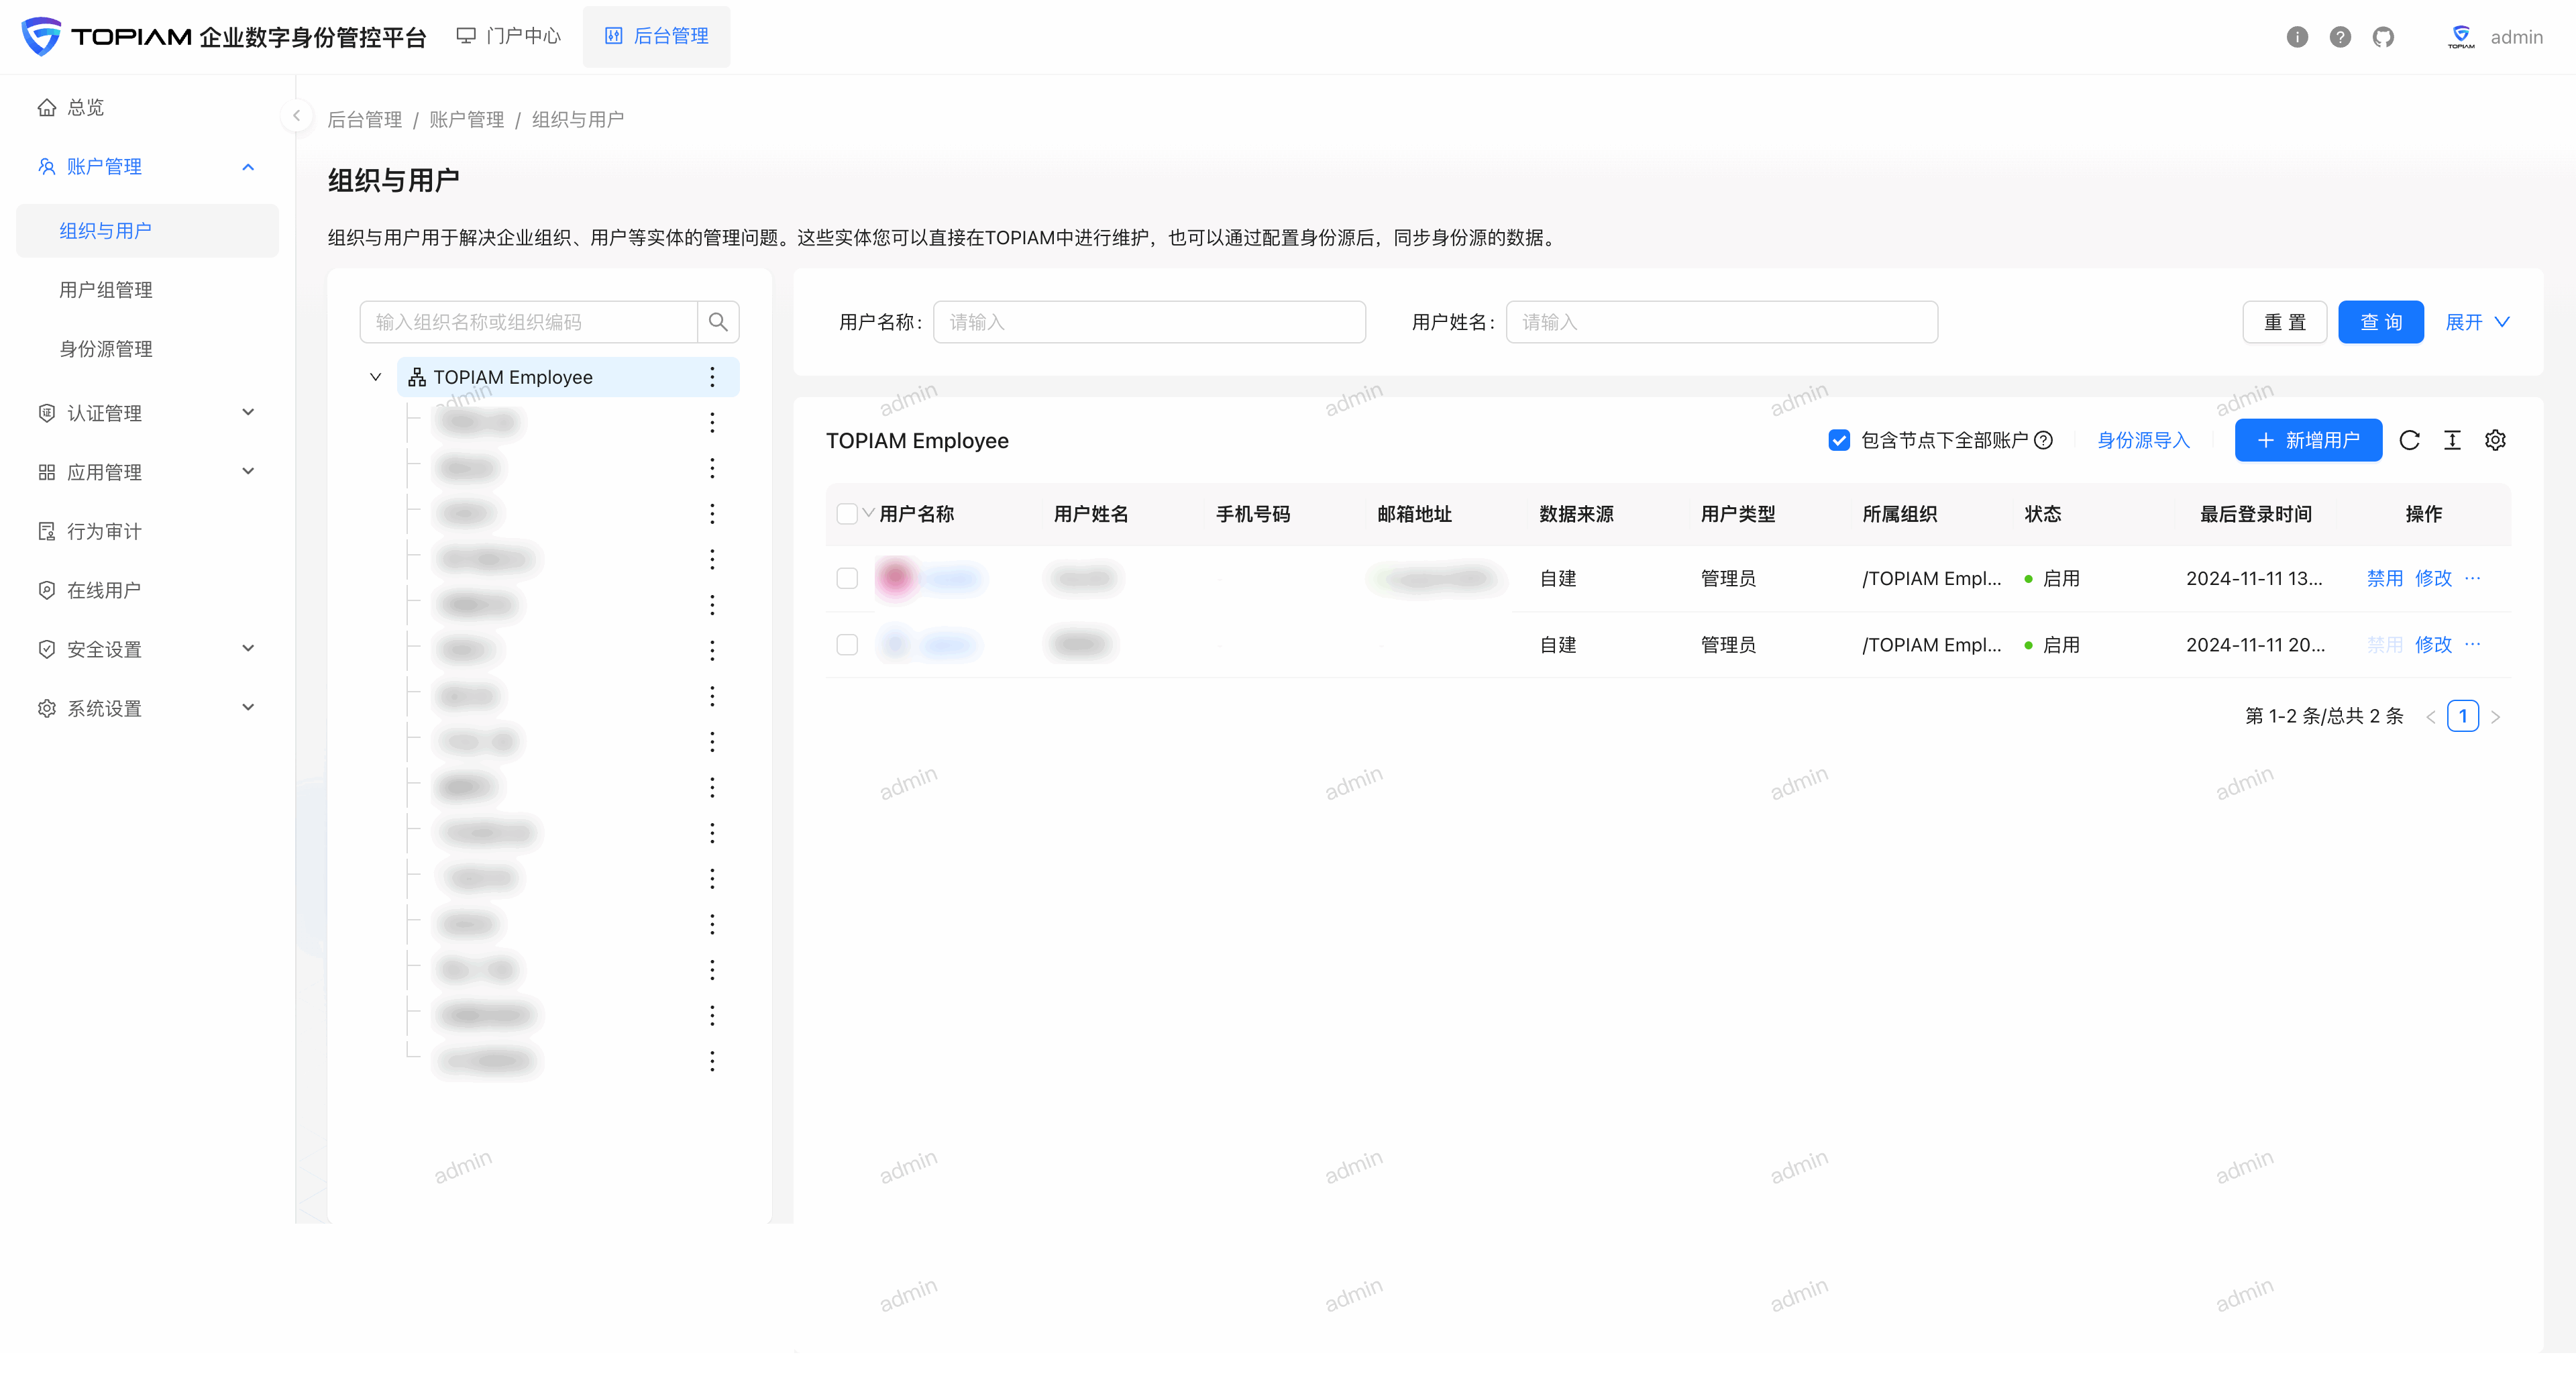This screenshot has width=2576, height=1386.
Task: Click the 重置 button
Action: 2285,322
